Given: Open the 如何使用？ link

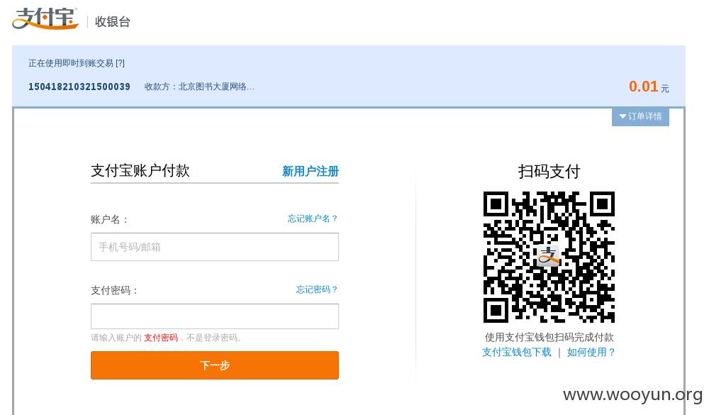Looking at the screenshot, I should tap(591, 352).
